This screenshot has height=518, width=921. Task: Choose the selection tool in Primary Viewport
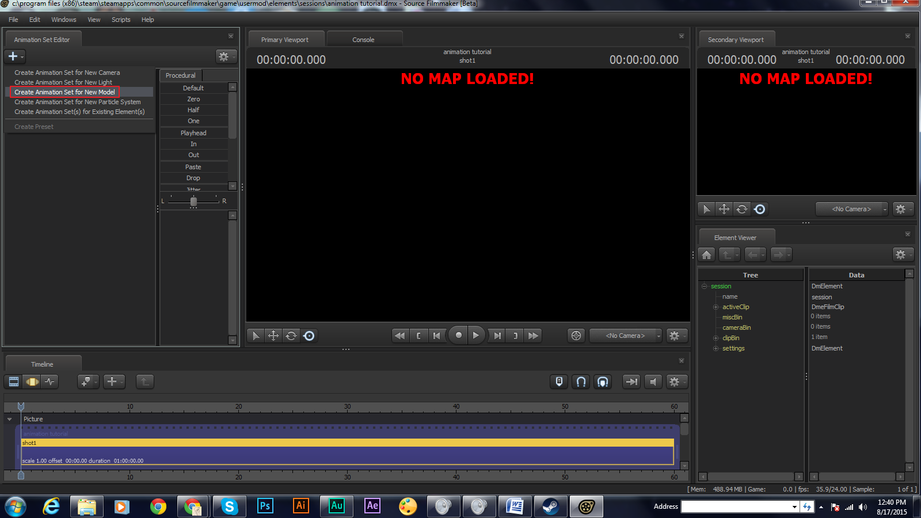[x=256, y=336]
